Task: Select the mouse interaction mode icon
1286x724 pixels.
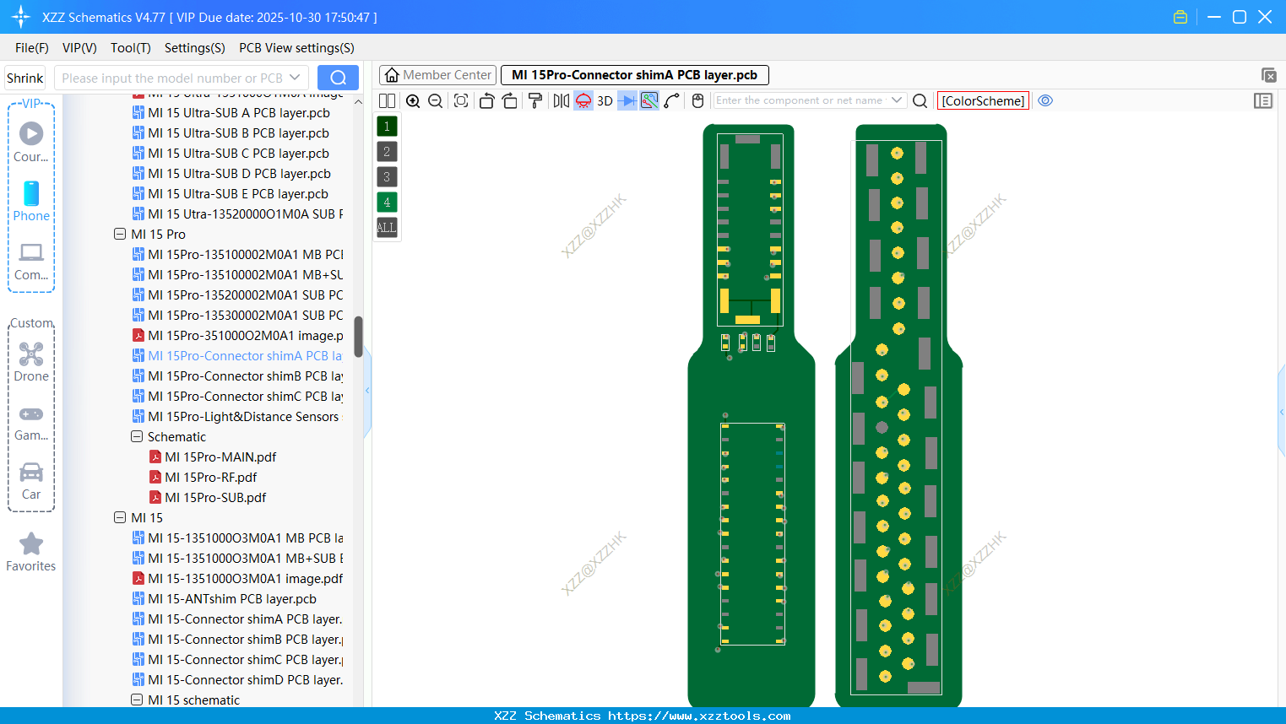Action: (x=697, y=100)
